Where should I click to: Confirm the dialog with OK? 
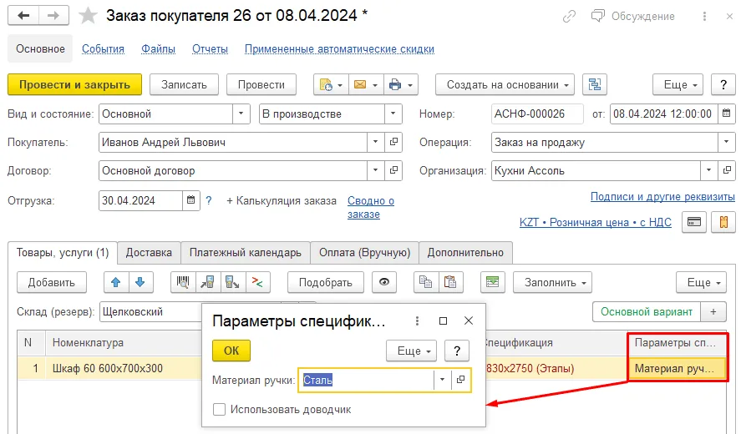[x=231, y=351]
